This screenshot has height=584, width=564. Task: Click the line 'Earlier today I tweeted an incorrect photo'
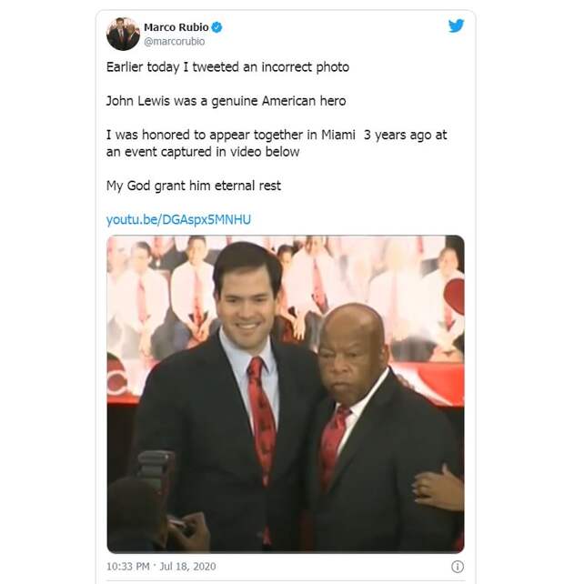(x=227, y=67)
